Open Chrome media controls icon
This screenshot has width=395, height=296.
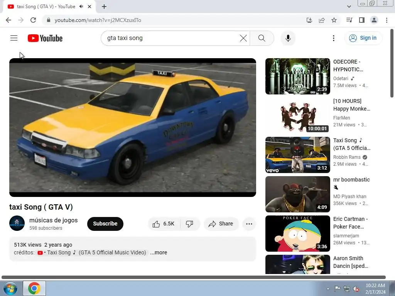click(x=349, y=20)
